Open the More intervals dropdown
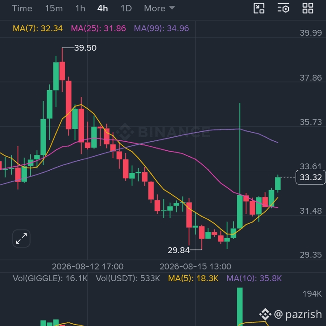The image size is (326, 326). [159, 9]
